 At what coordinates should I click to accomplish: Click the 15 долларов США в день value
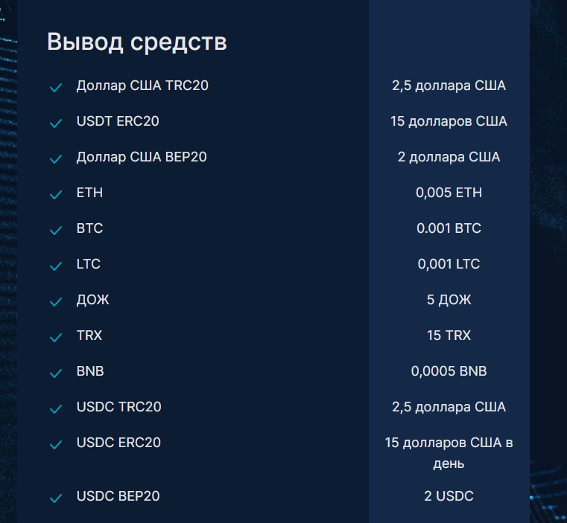(x=449, y=453)
